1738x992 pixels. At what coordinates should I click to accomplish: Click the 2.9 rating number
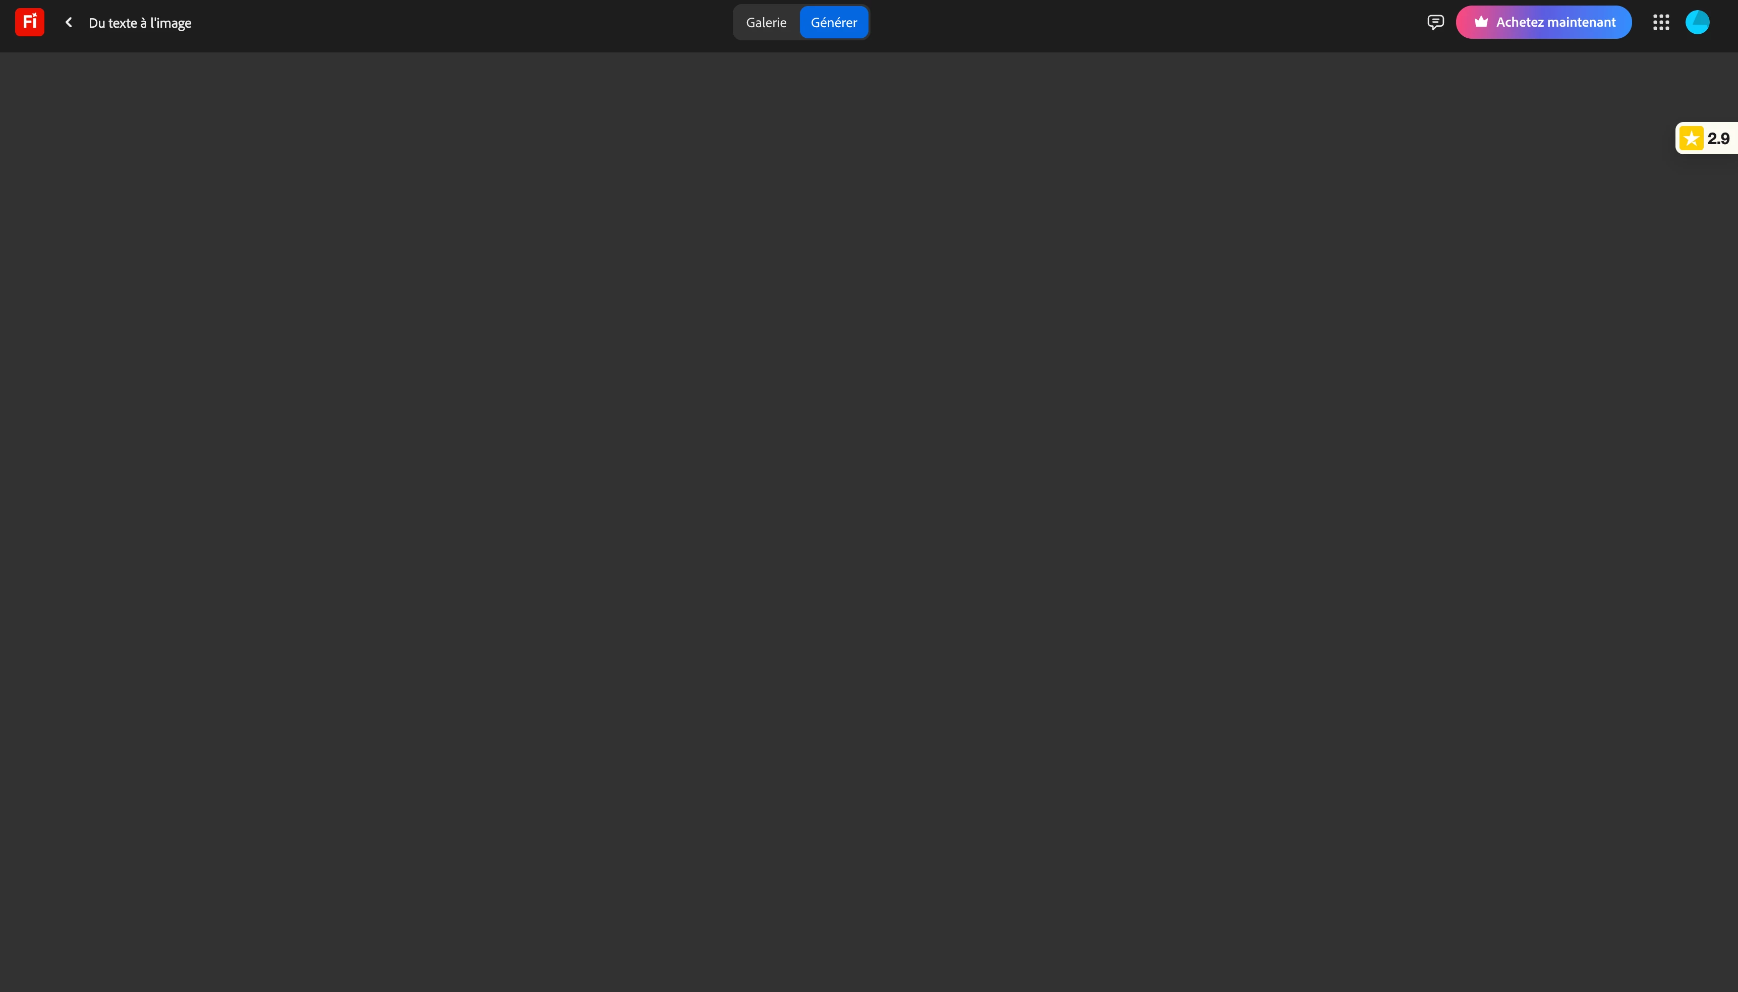[x=1718, y=138]
